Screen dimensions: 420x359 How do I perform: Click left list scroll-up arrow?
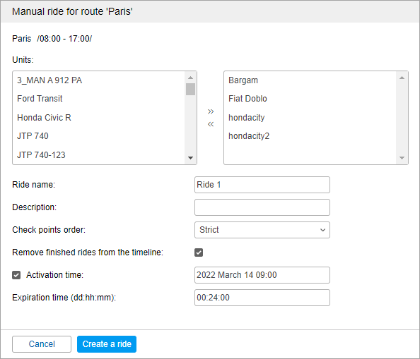pos(190,78)
